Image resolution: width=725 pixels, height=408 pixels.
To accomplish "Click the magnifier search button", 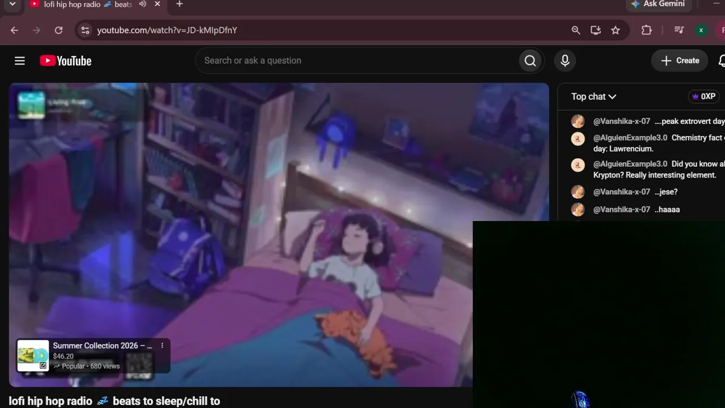I will (x=530, y=61).
